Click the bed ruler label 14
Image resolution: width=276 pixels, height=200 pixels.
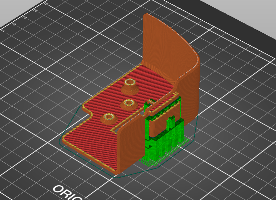[x=35, y=11]
